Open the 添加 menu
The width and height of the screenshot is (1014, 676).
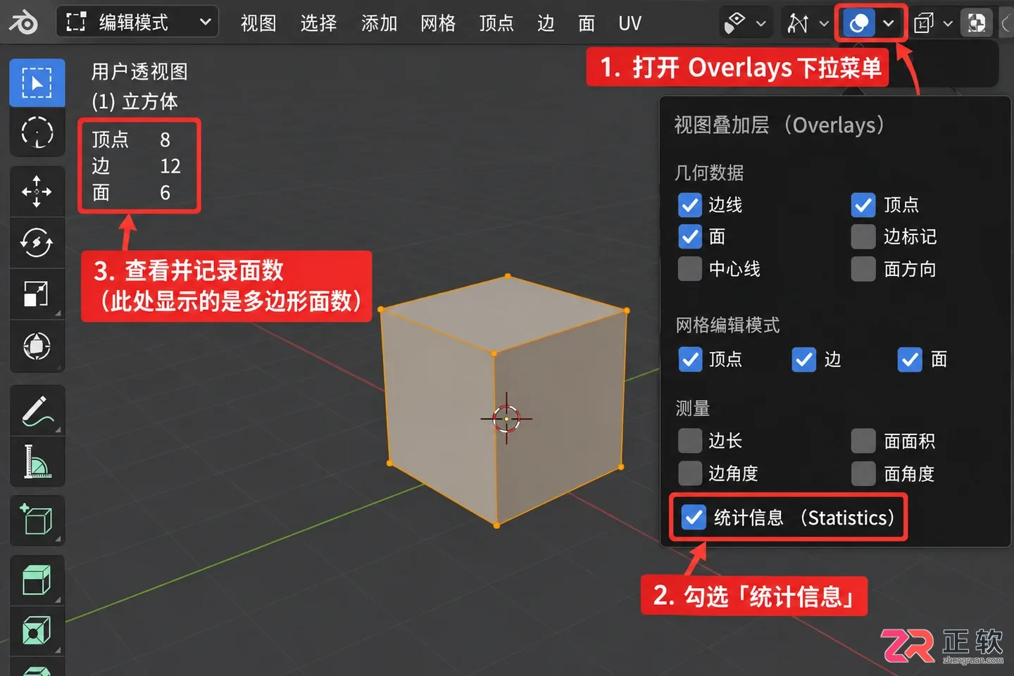click(x=380, y=23)
